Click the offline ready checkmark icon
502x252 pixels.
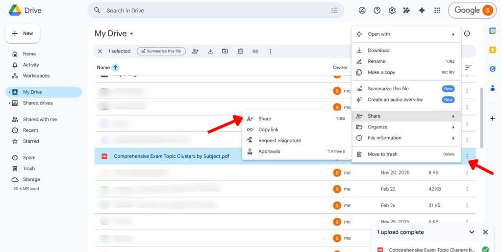362,11
